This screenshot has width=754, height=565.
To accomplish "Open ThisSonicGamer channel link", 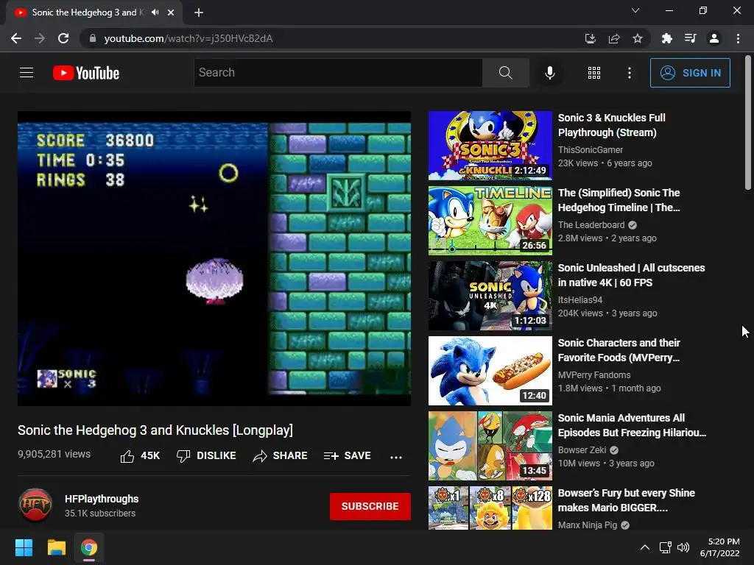I will point(590,150).
